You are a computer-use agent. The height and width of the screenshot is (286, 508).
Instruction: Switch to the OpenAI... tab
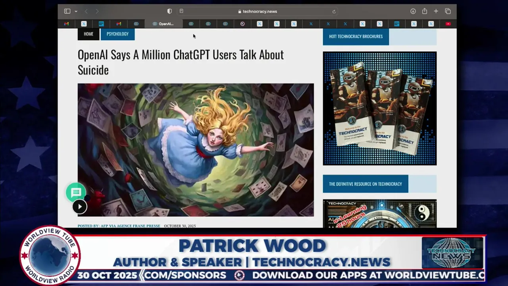click(163, 24)
